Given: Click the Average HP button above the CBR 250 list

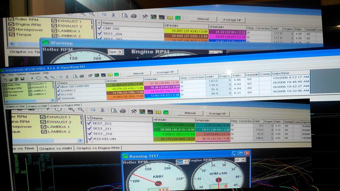Looking at the screenshot, I should (x=232, y=20).
